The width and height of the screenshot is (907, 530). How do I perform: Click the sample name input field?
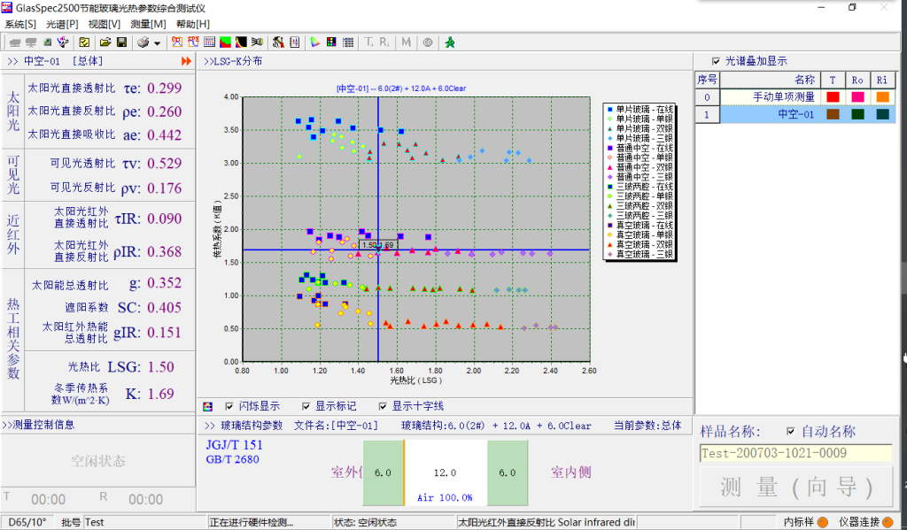pyautogui.click(x=795, y=453)
